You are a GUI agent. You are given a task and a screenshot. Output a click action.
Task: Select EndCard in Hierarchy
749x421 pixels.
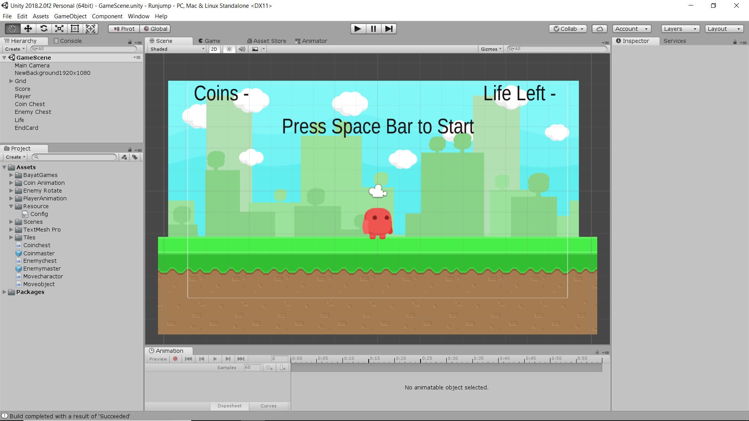click(x=27, y=128)
